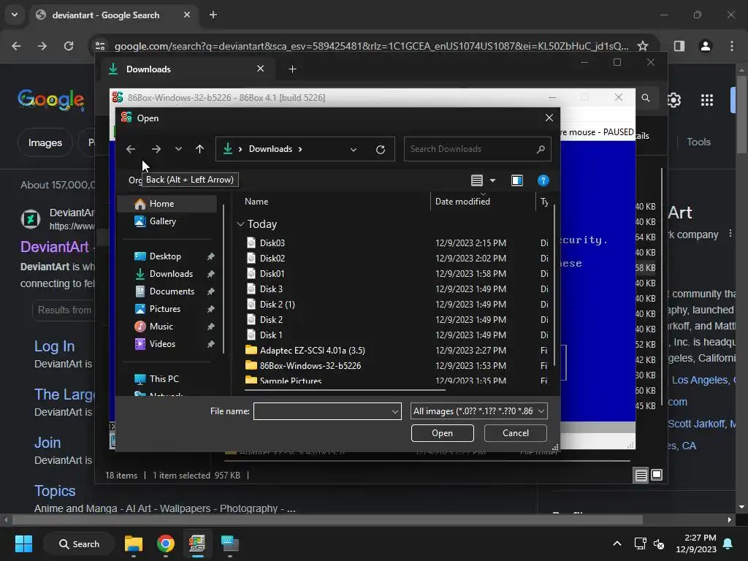Open Music in the sidebar
Viewport: 748px width, 561px height.
click(161, 327)
